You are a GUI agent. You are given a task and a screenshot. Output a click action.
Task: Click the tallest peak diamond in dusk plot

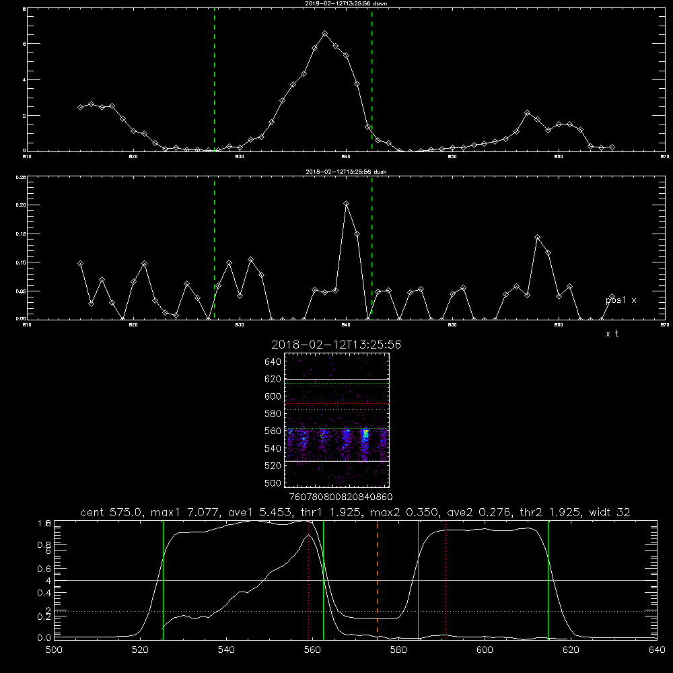point(347,204)
